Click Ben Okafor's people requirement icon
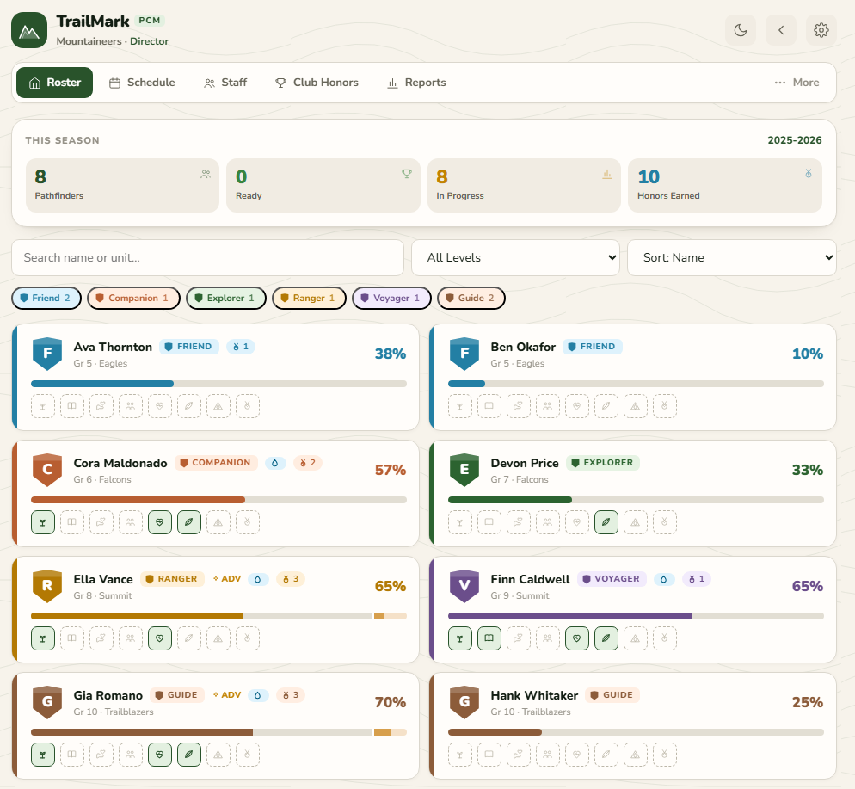The image size is (855, 789). point(547,406)
